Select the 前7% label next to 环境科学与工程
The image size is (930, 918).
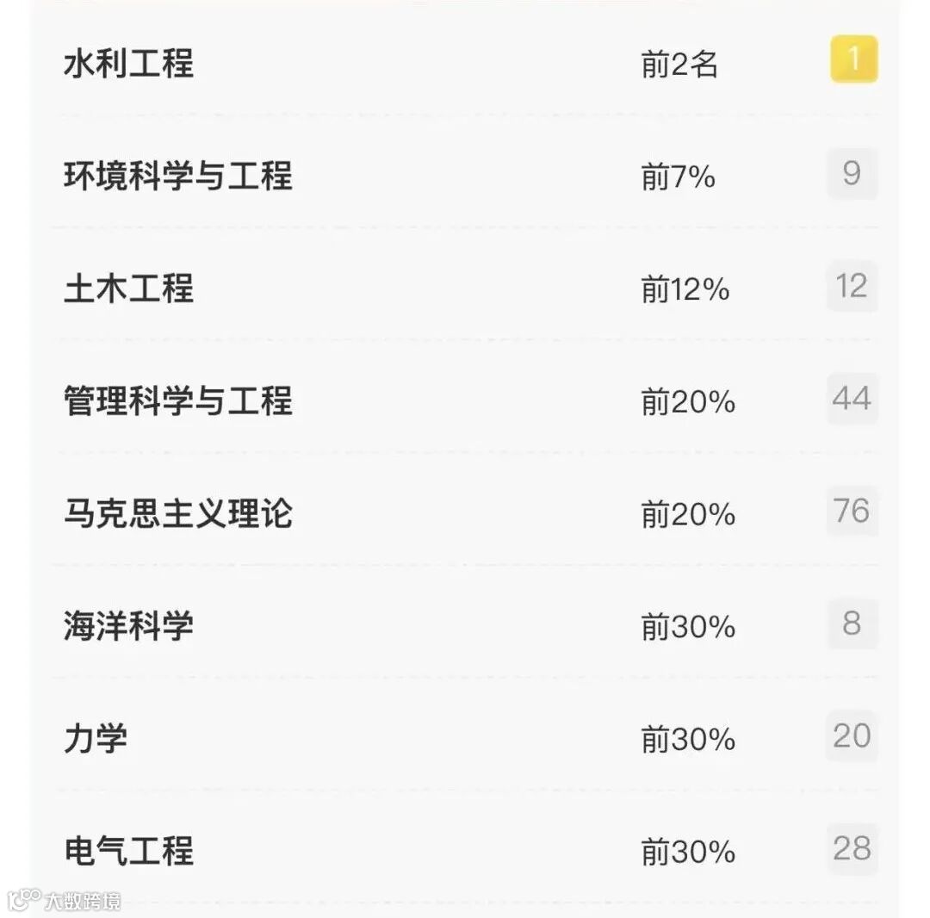pyautogui.click(x=676, y=175)
